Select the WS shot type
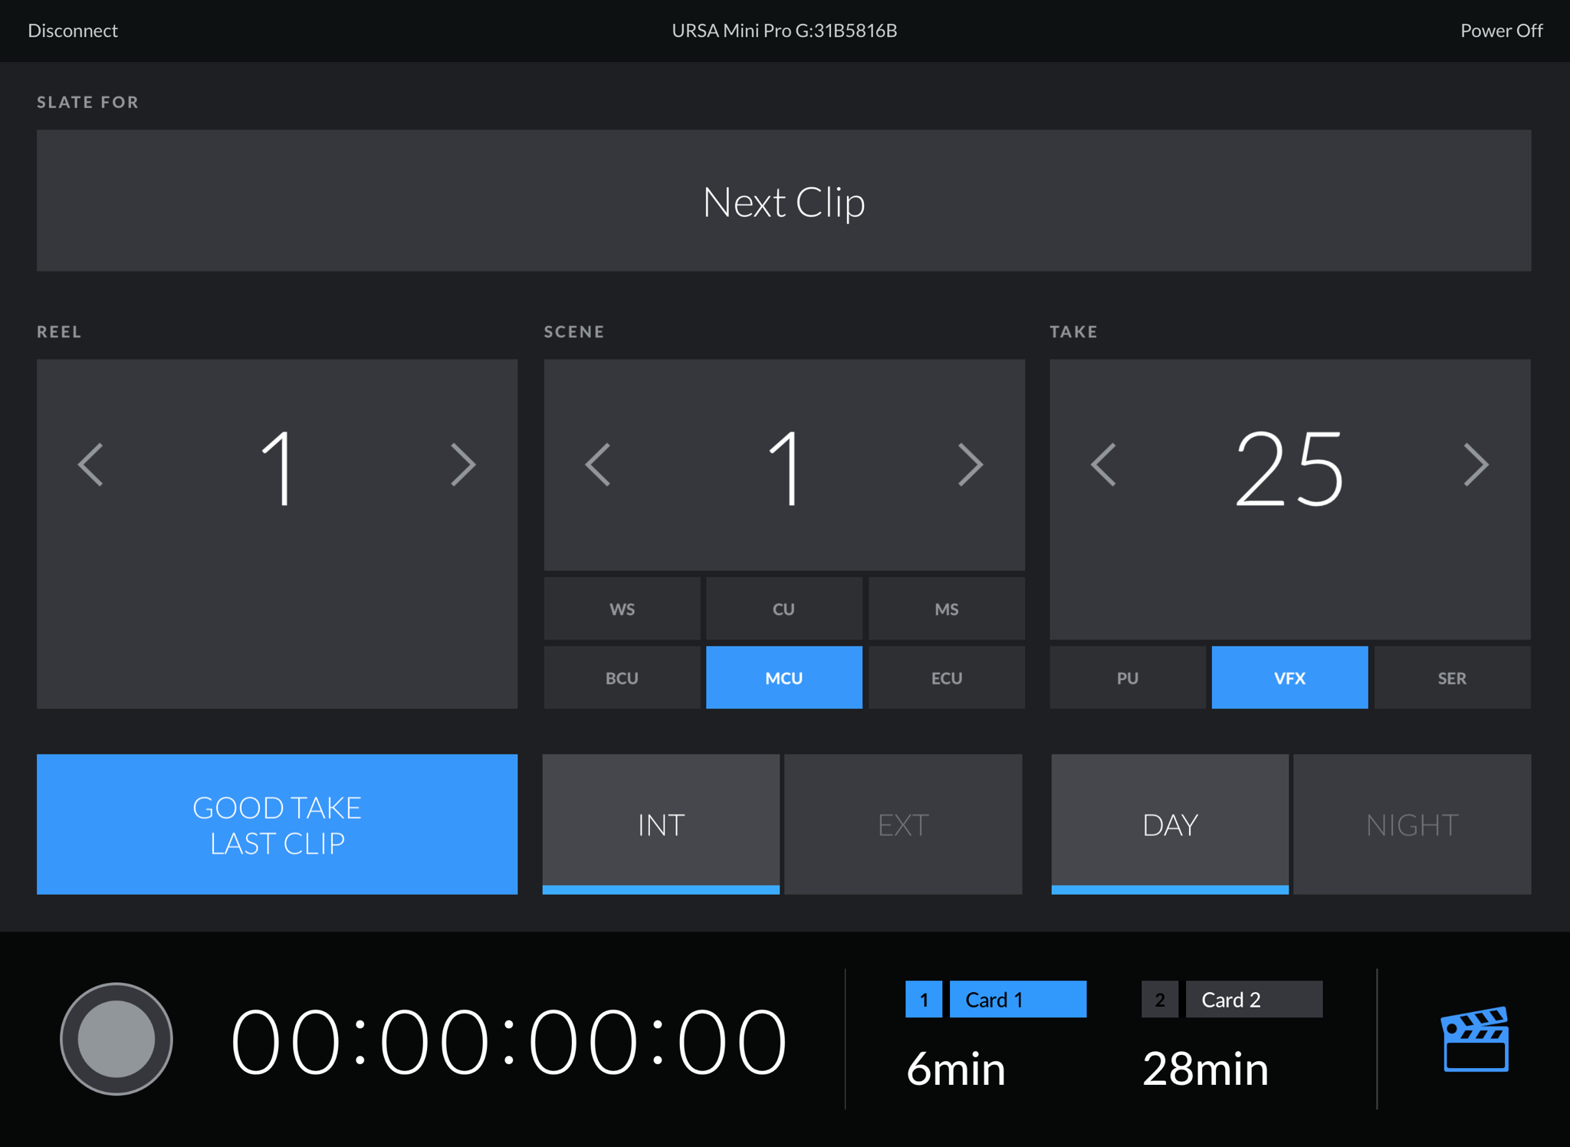Screen dimensions: 1570x1147 point(622,609)
